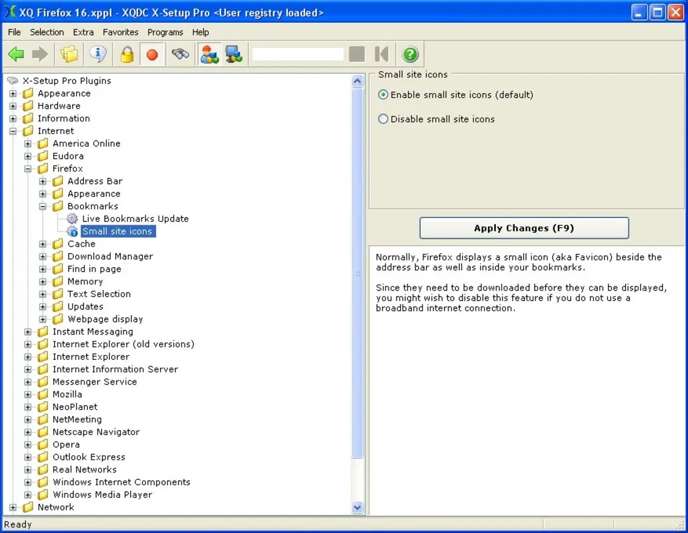Click the gray stop square icon
Image resolution: width=688 pixels, height=533 pixels.
pyautogui.click(x=357, y=55)
